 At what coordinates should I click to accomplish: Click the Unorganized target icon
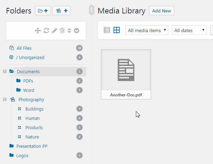[11, 57]
